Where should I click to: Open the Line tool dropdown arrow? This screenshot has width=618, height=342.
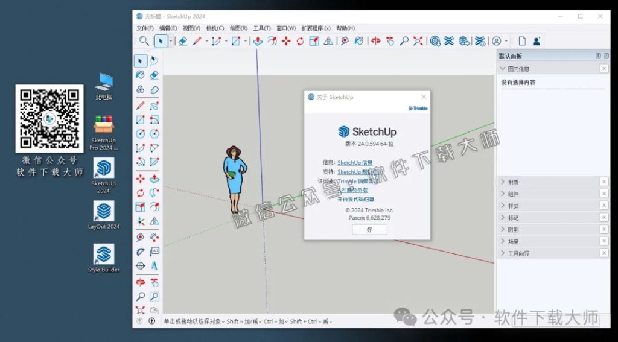tap(206, 41)
